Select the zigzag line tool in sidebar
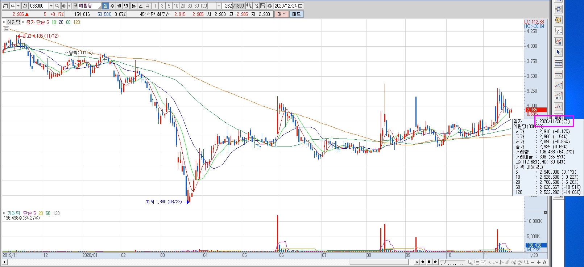 click(x=558, y=107)
